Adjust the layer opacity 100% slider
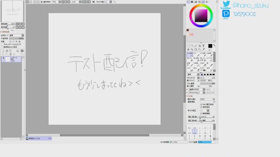 click(17, 38)
